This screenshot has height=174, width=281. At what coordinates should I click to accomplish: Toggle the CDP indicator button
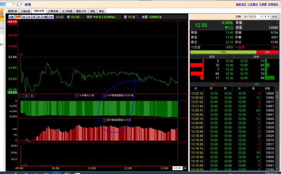pos(51,17)
